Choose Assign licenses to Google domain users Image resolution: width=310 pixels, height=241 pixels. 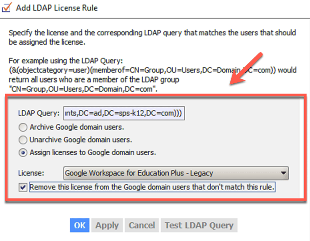pyautogui.click(x=22, y=152)
